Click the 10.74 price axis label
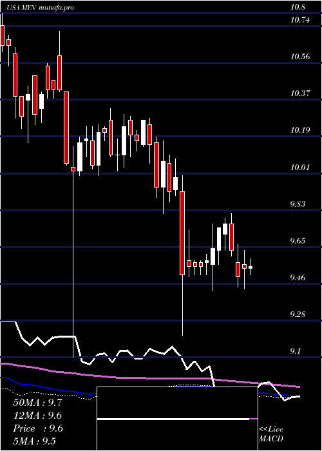This screenshot has height=451, width=322. tap(301, 20)
